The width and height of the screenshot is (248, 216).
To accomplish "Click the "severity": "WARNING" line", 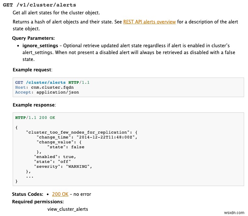I will click(63, 166).
